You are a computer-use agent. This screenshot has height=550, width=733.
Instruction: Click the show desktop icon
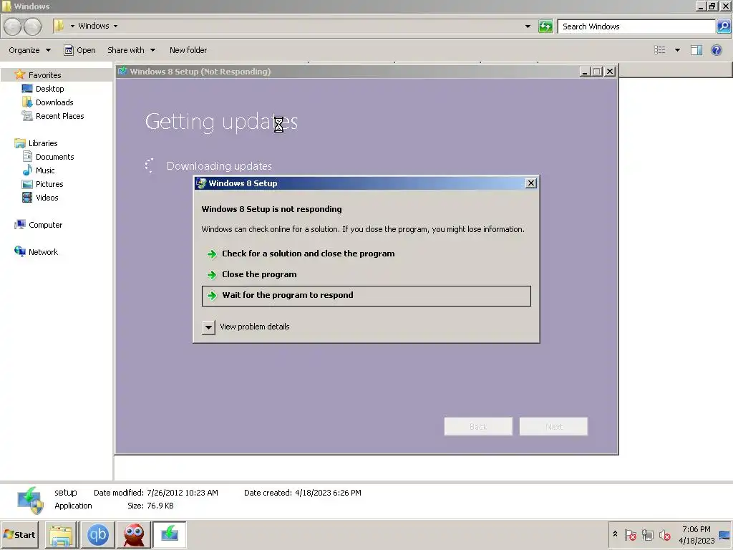[724, 534]
